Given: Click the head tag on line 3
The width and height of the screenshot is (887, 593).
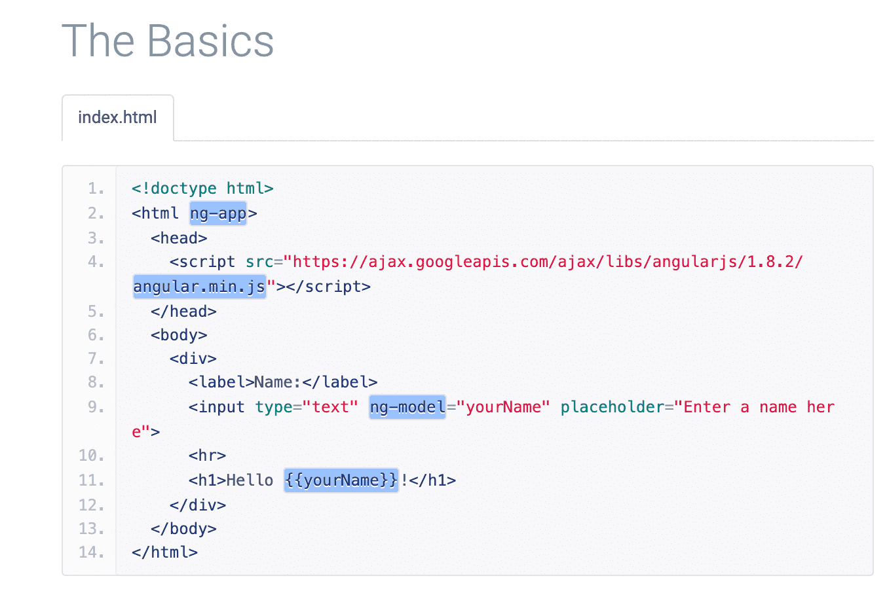Looking at the screenshot, I should point(178,238).
